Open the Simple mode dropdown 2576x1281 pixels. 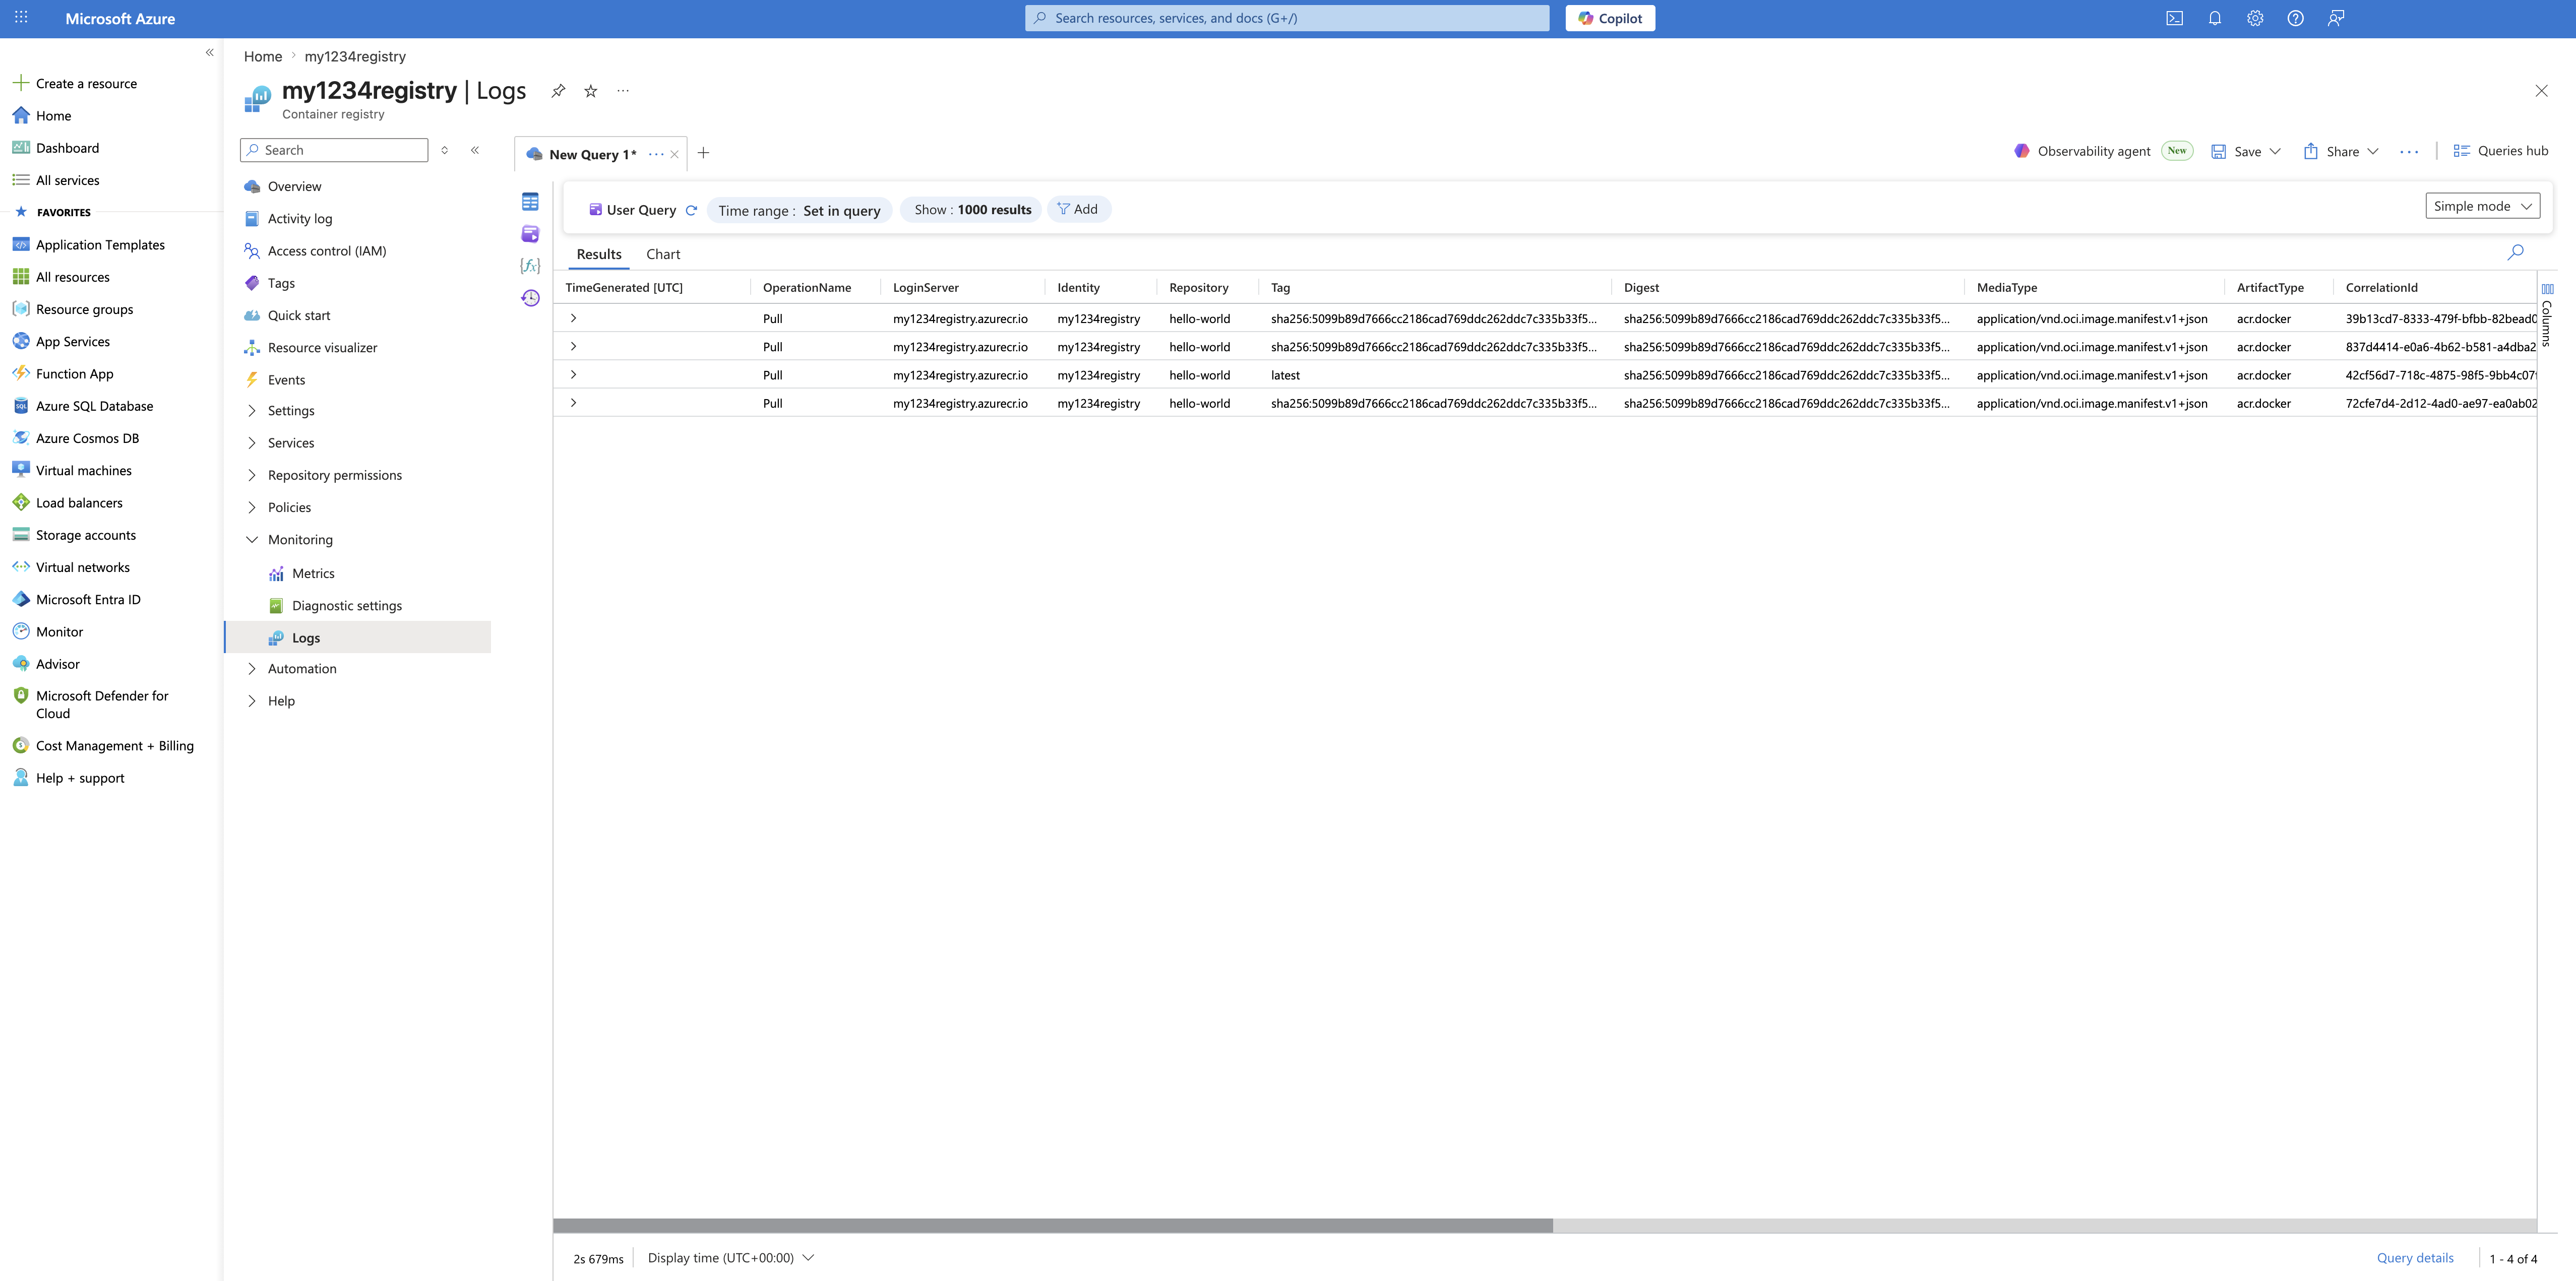pyautogui.click(x=2482, y=206)
